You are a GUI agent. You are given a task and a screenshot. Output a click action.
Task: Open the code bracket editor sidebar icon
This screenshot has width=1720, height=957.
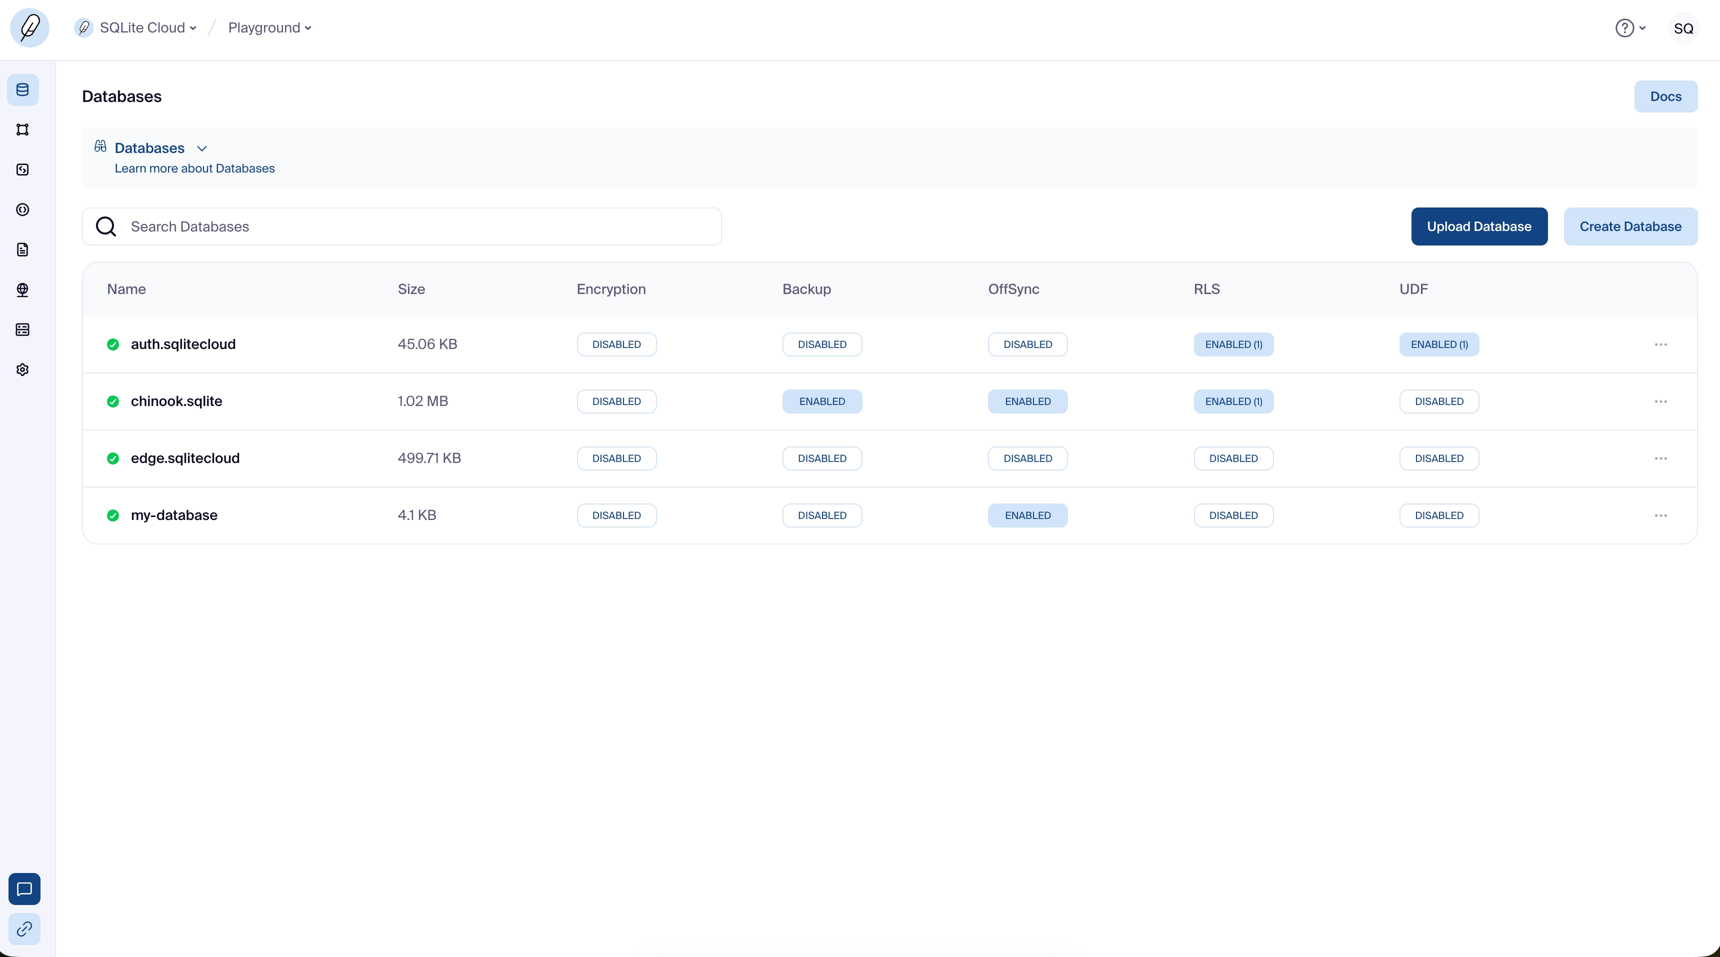(x=22, y=169)
